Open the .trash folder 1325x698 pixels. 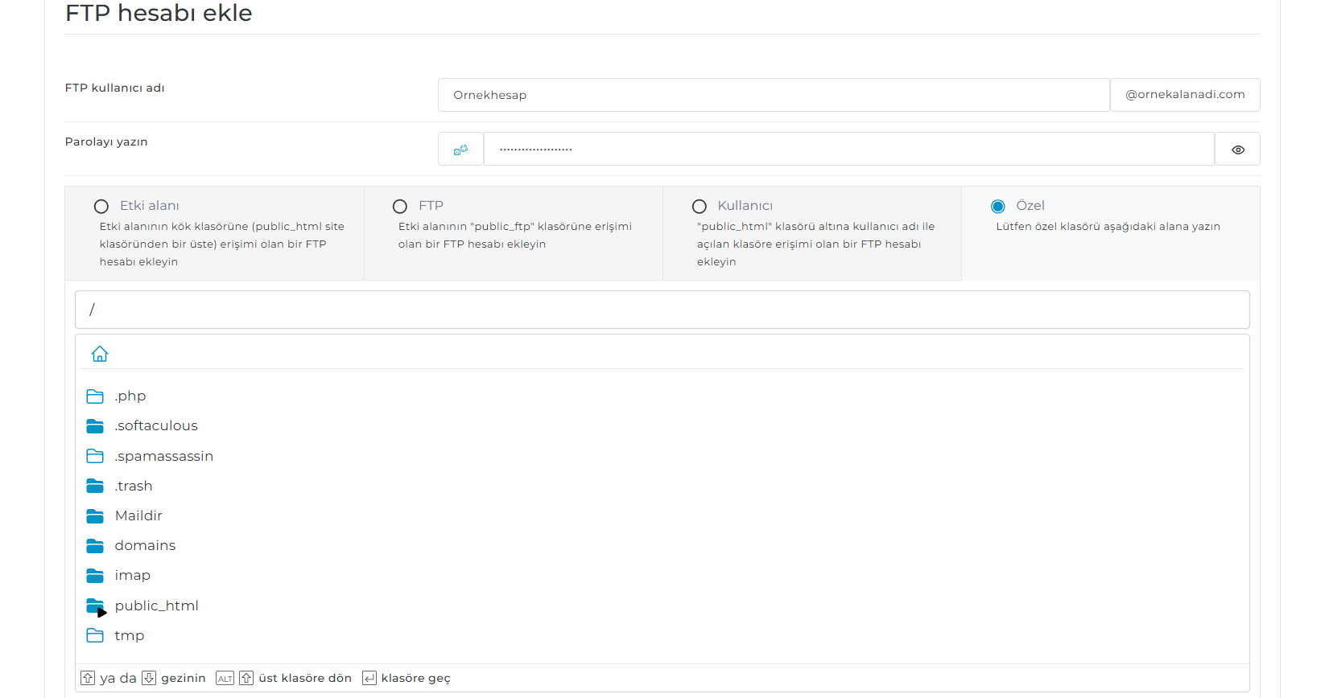pos(134,486)
